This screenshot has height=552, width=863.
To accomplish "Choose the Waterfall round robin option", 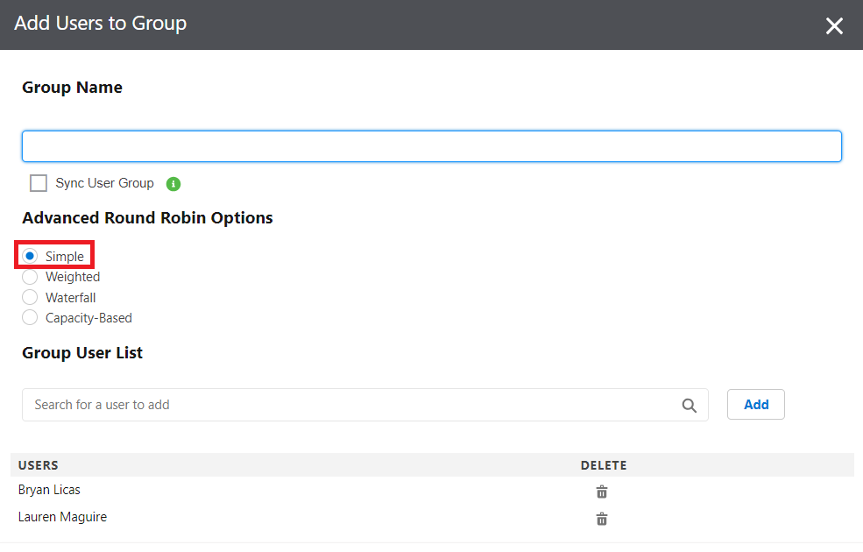I will coord(31,297).
